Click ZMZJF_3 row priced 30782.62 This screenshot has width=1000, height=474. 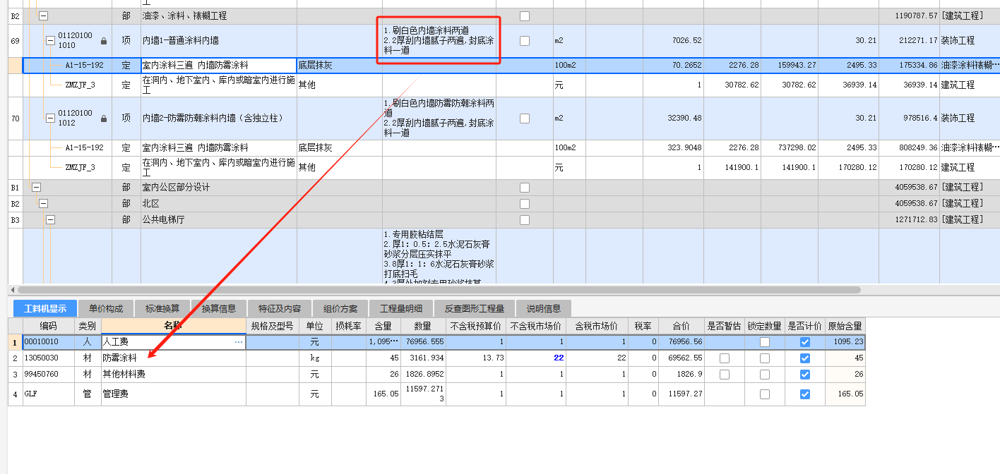click(x=80, y=85)
